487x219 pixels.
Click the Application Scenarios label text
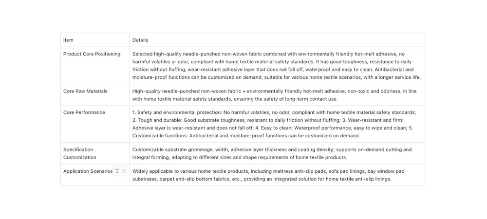(88, 171)
